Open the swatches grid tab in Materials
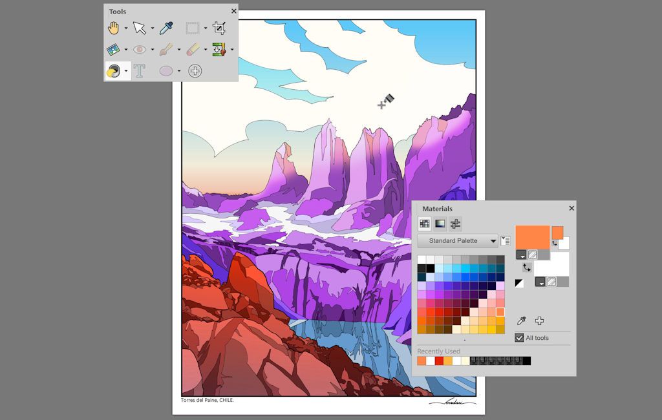The height and width of the screenshot is (420, 662). (425, 224)
